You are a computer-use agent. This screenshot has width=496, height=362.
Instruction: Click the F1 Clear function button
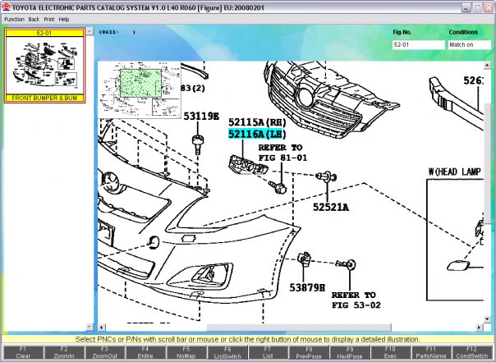pos(23,352)
